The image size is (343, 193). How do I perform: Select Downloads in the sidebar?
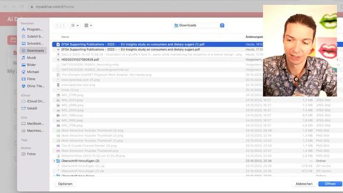33,50
